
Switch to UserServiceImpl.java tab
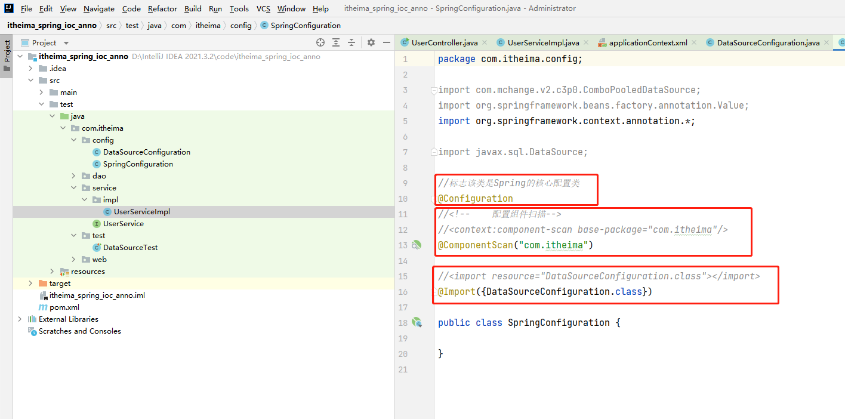point(543,42)
